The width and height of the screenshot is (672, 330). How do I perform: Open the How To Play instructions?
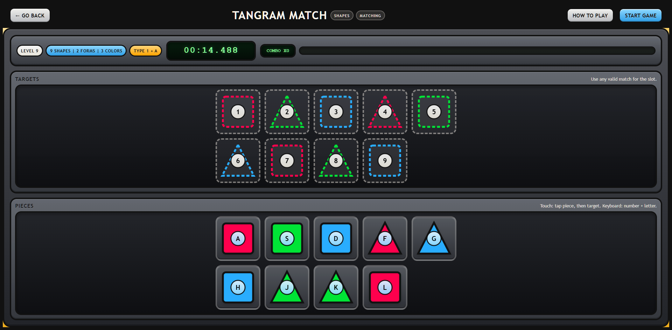590,15
